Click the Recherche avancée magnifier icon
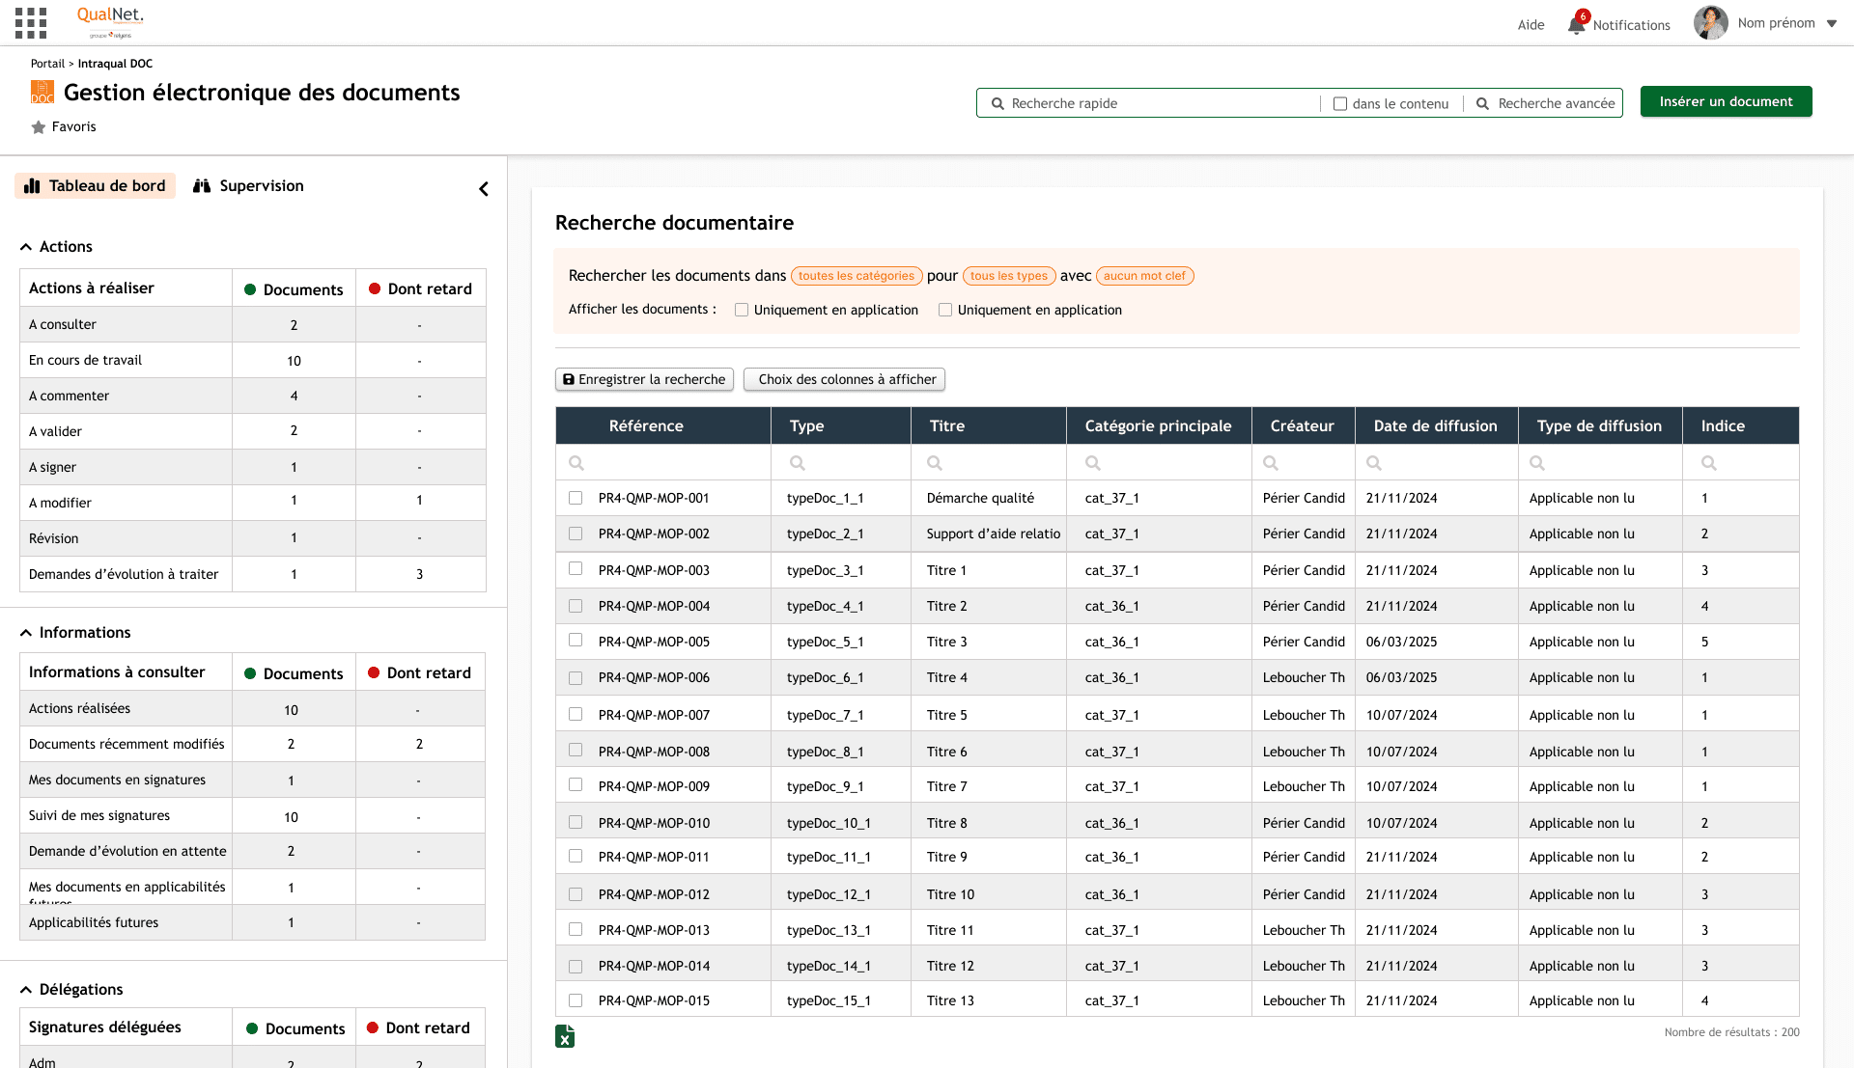Screen dimensions: 1854x1068 click(1482, 103)
